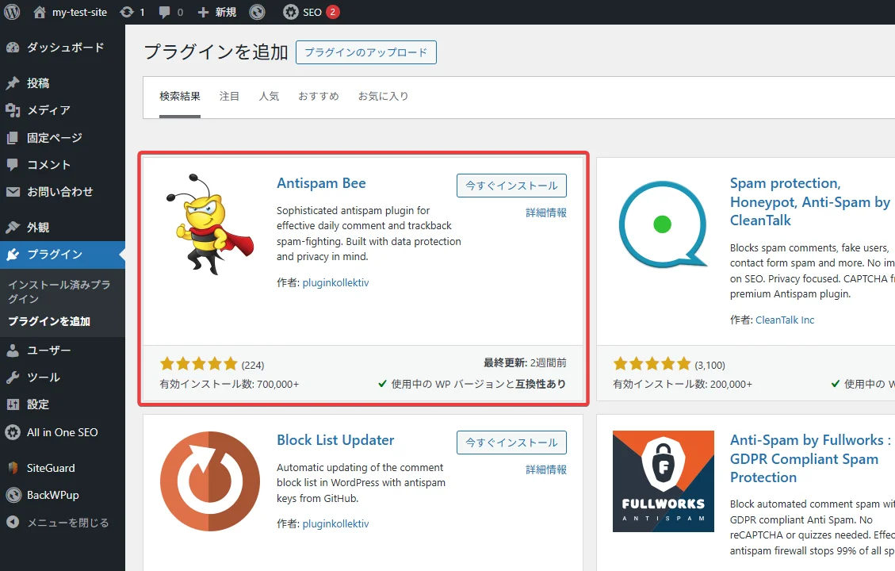Click the SiteGuard shield icon
This screenshot has height=571, width=895.
(x=13, y=468)
